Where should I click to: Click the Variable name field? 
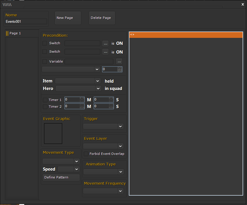(x=89, y=61)
